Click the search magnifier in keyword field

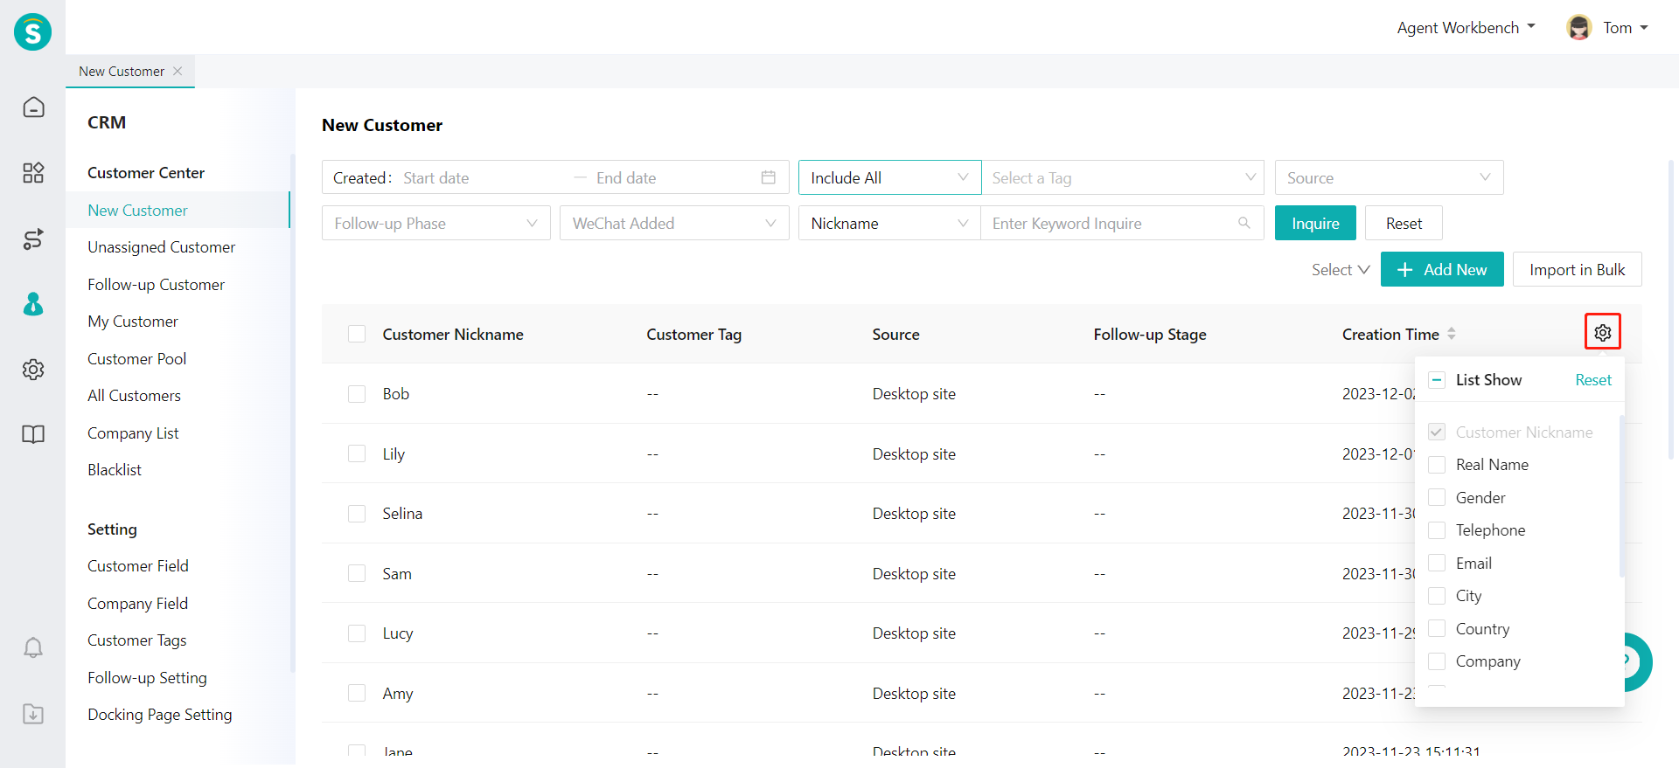coord(1244,223)
